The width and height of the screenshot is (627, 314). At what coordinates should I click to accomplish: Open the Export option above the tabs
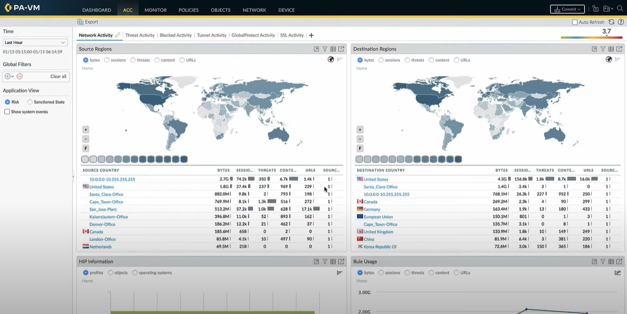tap(87, 21)
